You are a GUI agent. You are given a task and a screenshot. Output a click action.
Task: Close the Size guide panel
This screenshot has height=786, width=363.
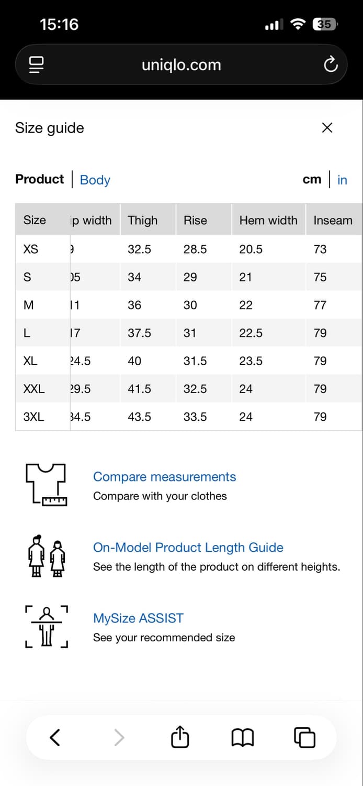(x=327, y=127)
